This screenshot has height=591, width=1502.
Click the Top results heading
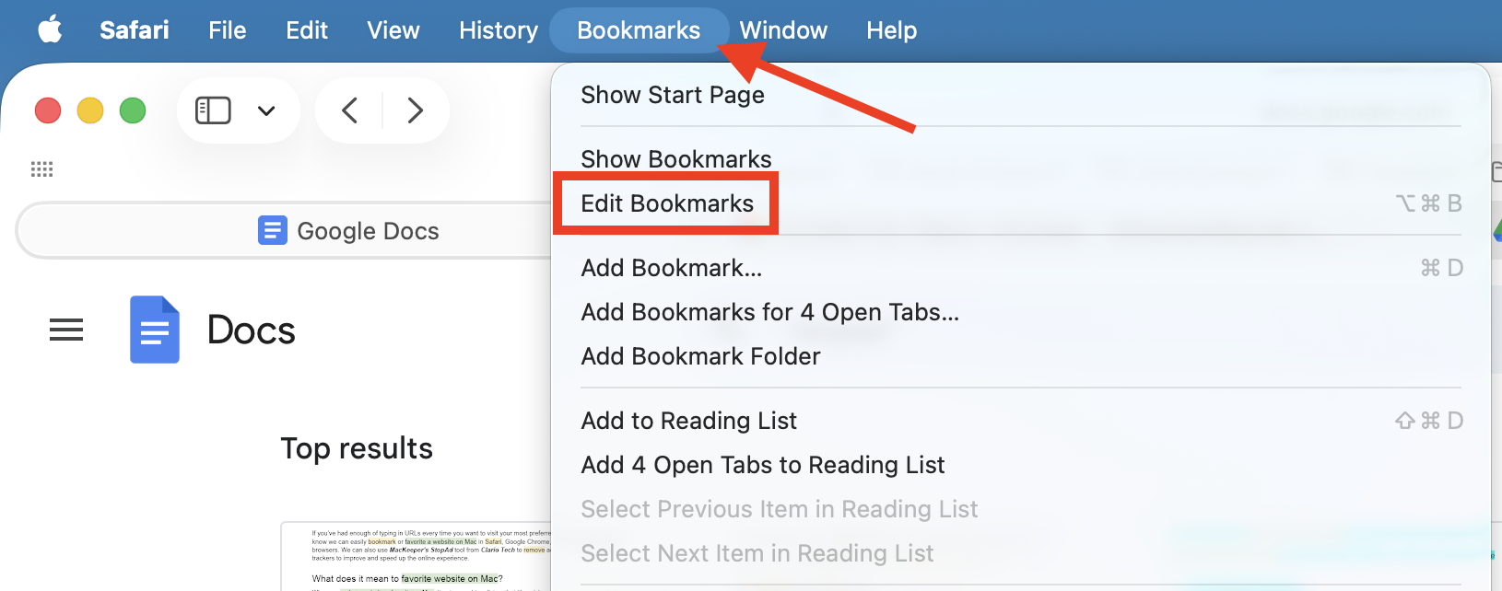357,448
